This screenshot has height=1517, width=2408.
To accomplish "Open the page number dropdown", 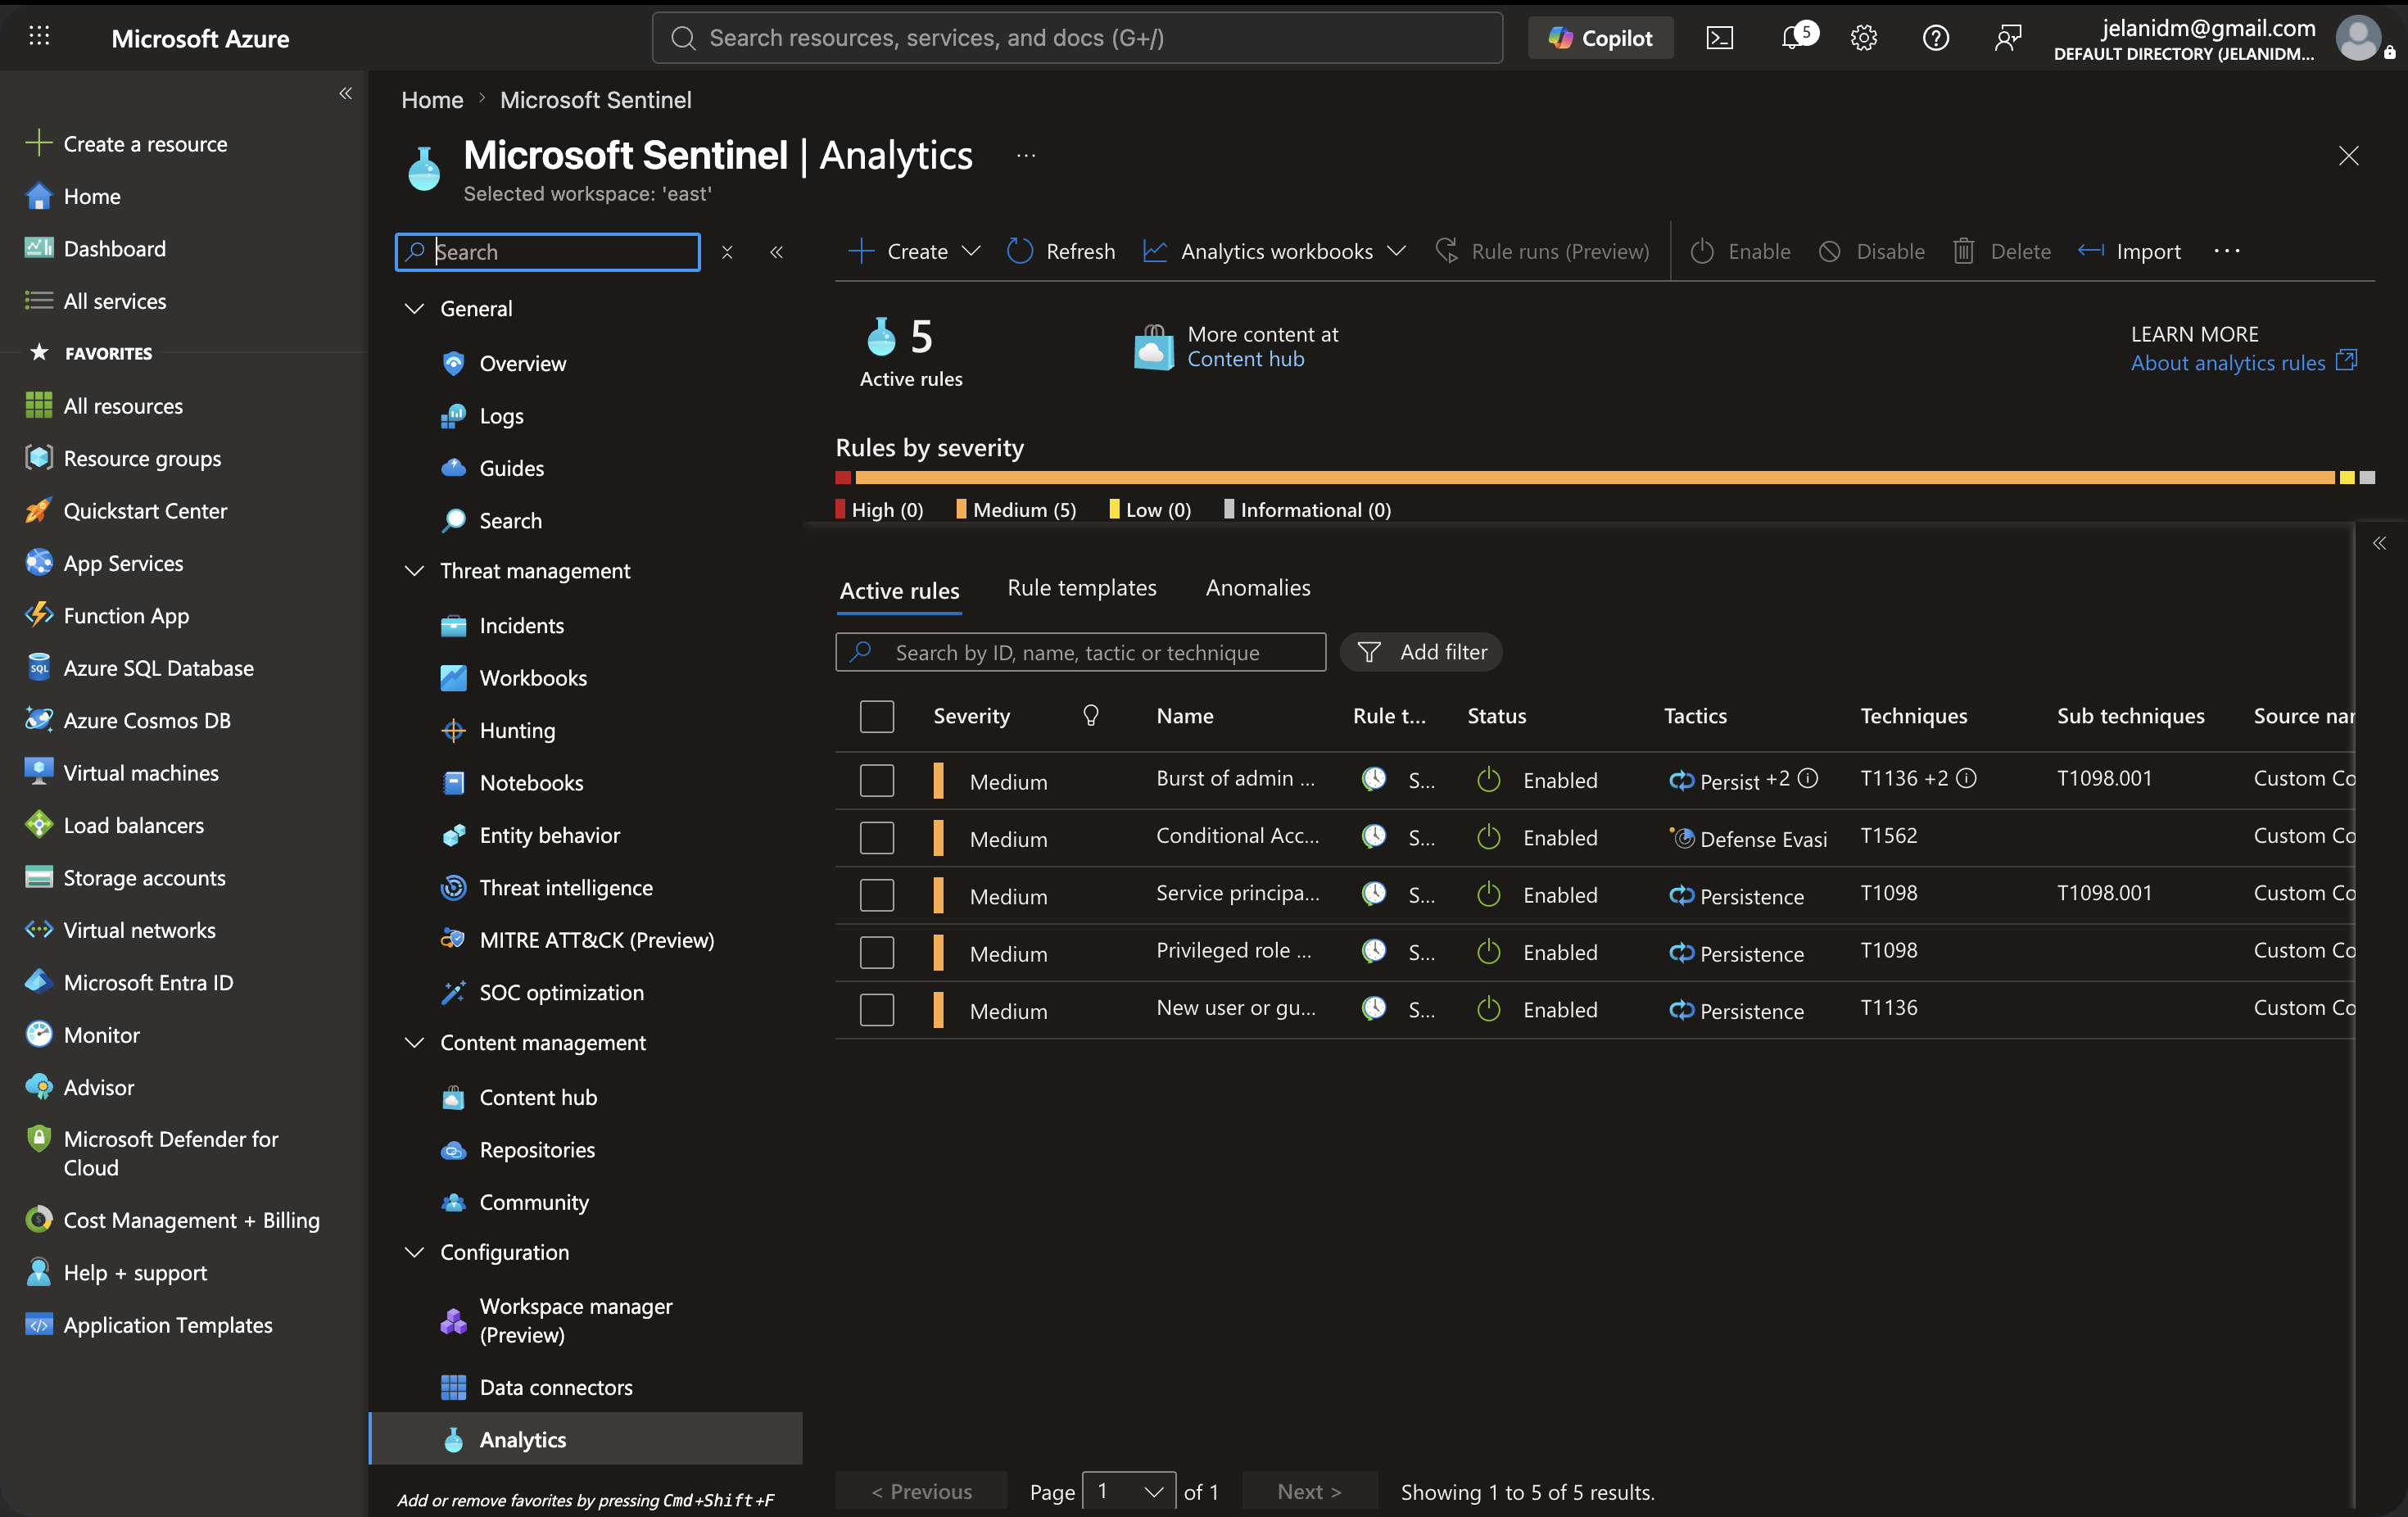I will pos(1130,1491).
